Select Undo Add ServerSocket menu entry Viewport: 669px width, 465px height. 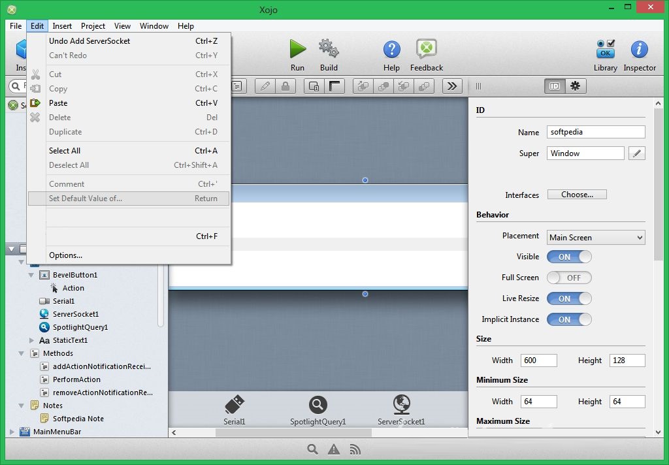point(90,41)
